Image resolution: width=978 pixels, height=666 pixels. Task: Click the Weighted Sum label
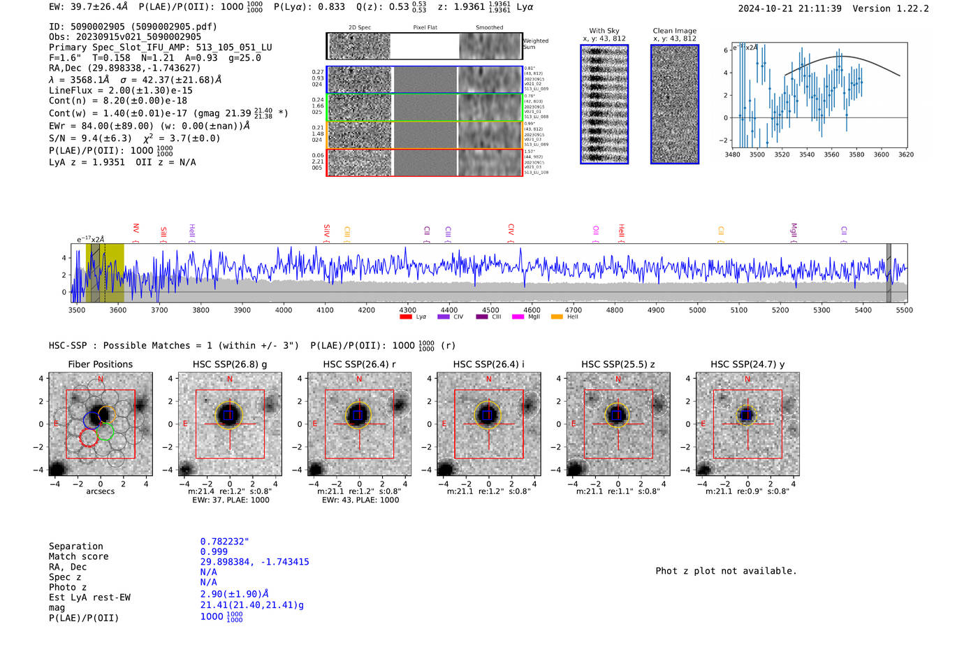(x=536, y=44)
